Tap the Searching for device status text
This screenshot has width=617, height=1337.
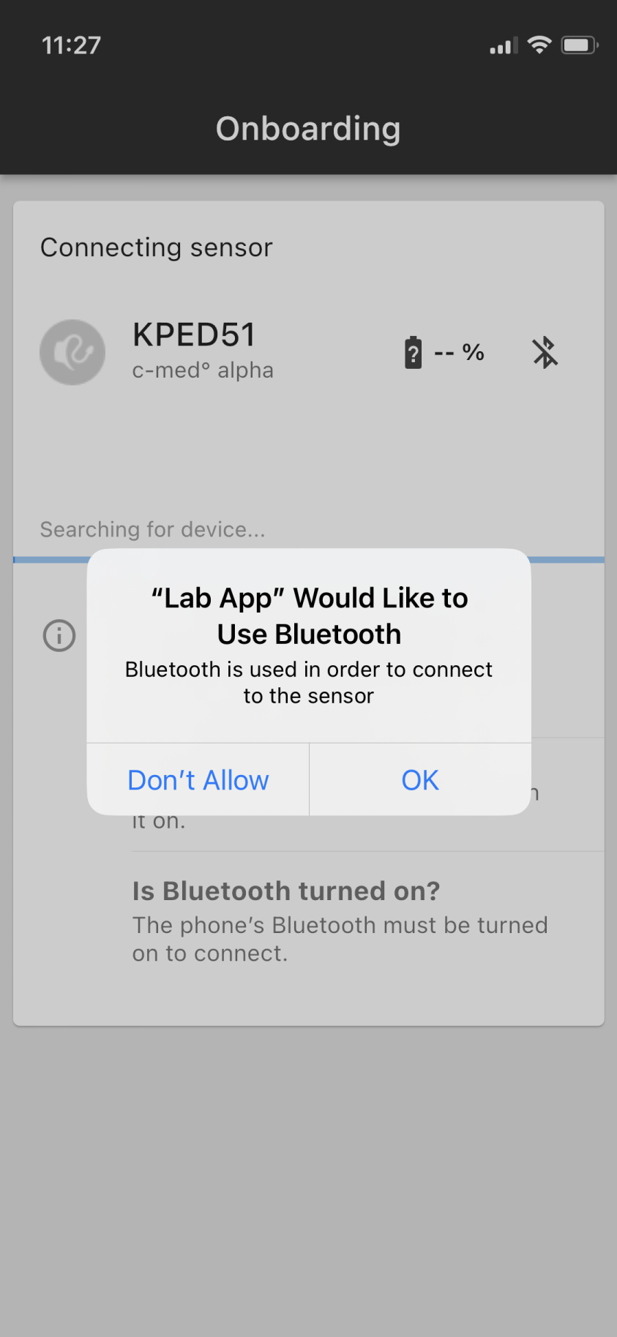pyautogui.click(x=153, y=529)
